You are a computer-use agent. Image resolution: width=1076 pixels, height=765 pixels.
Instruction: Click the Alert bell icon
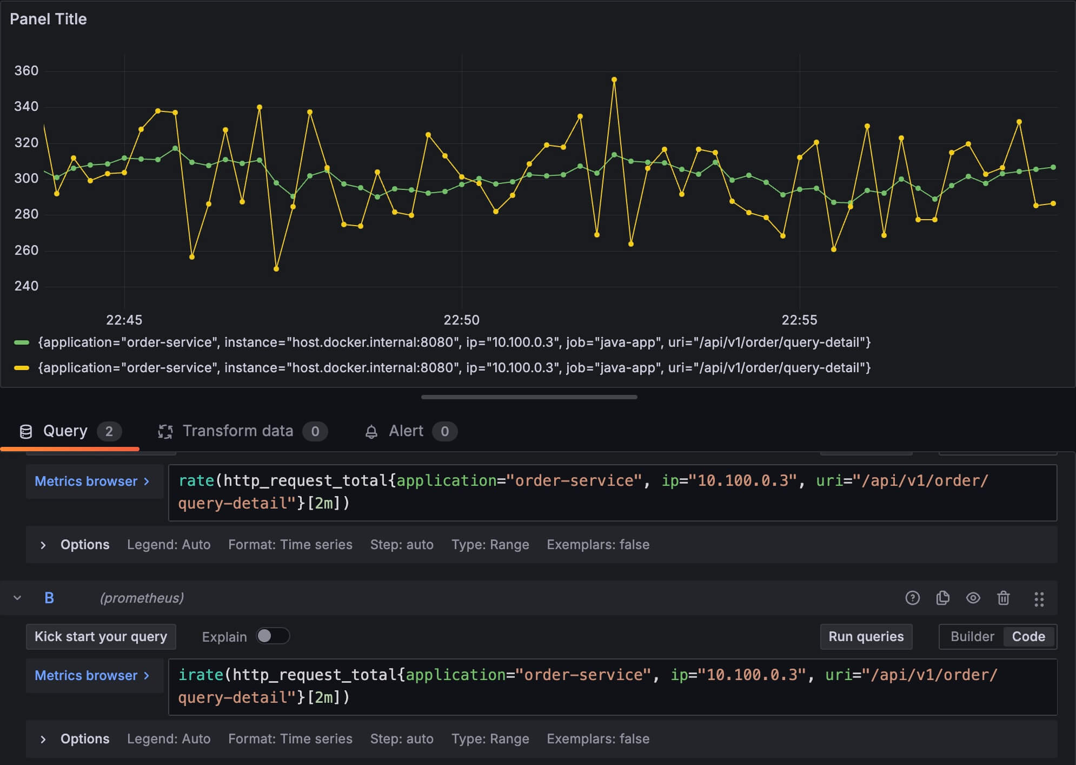pos(371,432)
